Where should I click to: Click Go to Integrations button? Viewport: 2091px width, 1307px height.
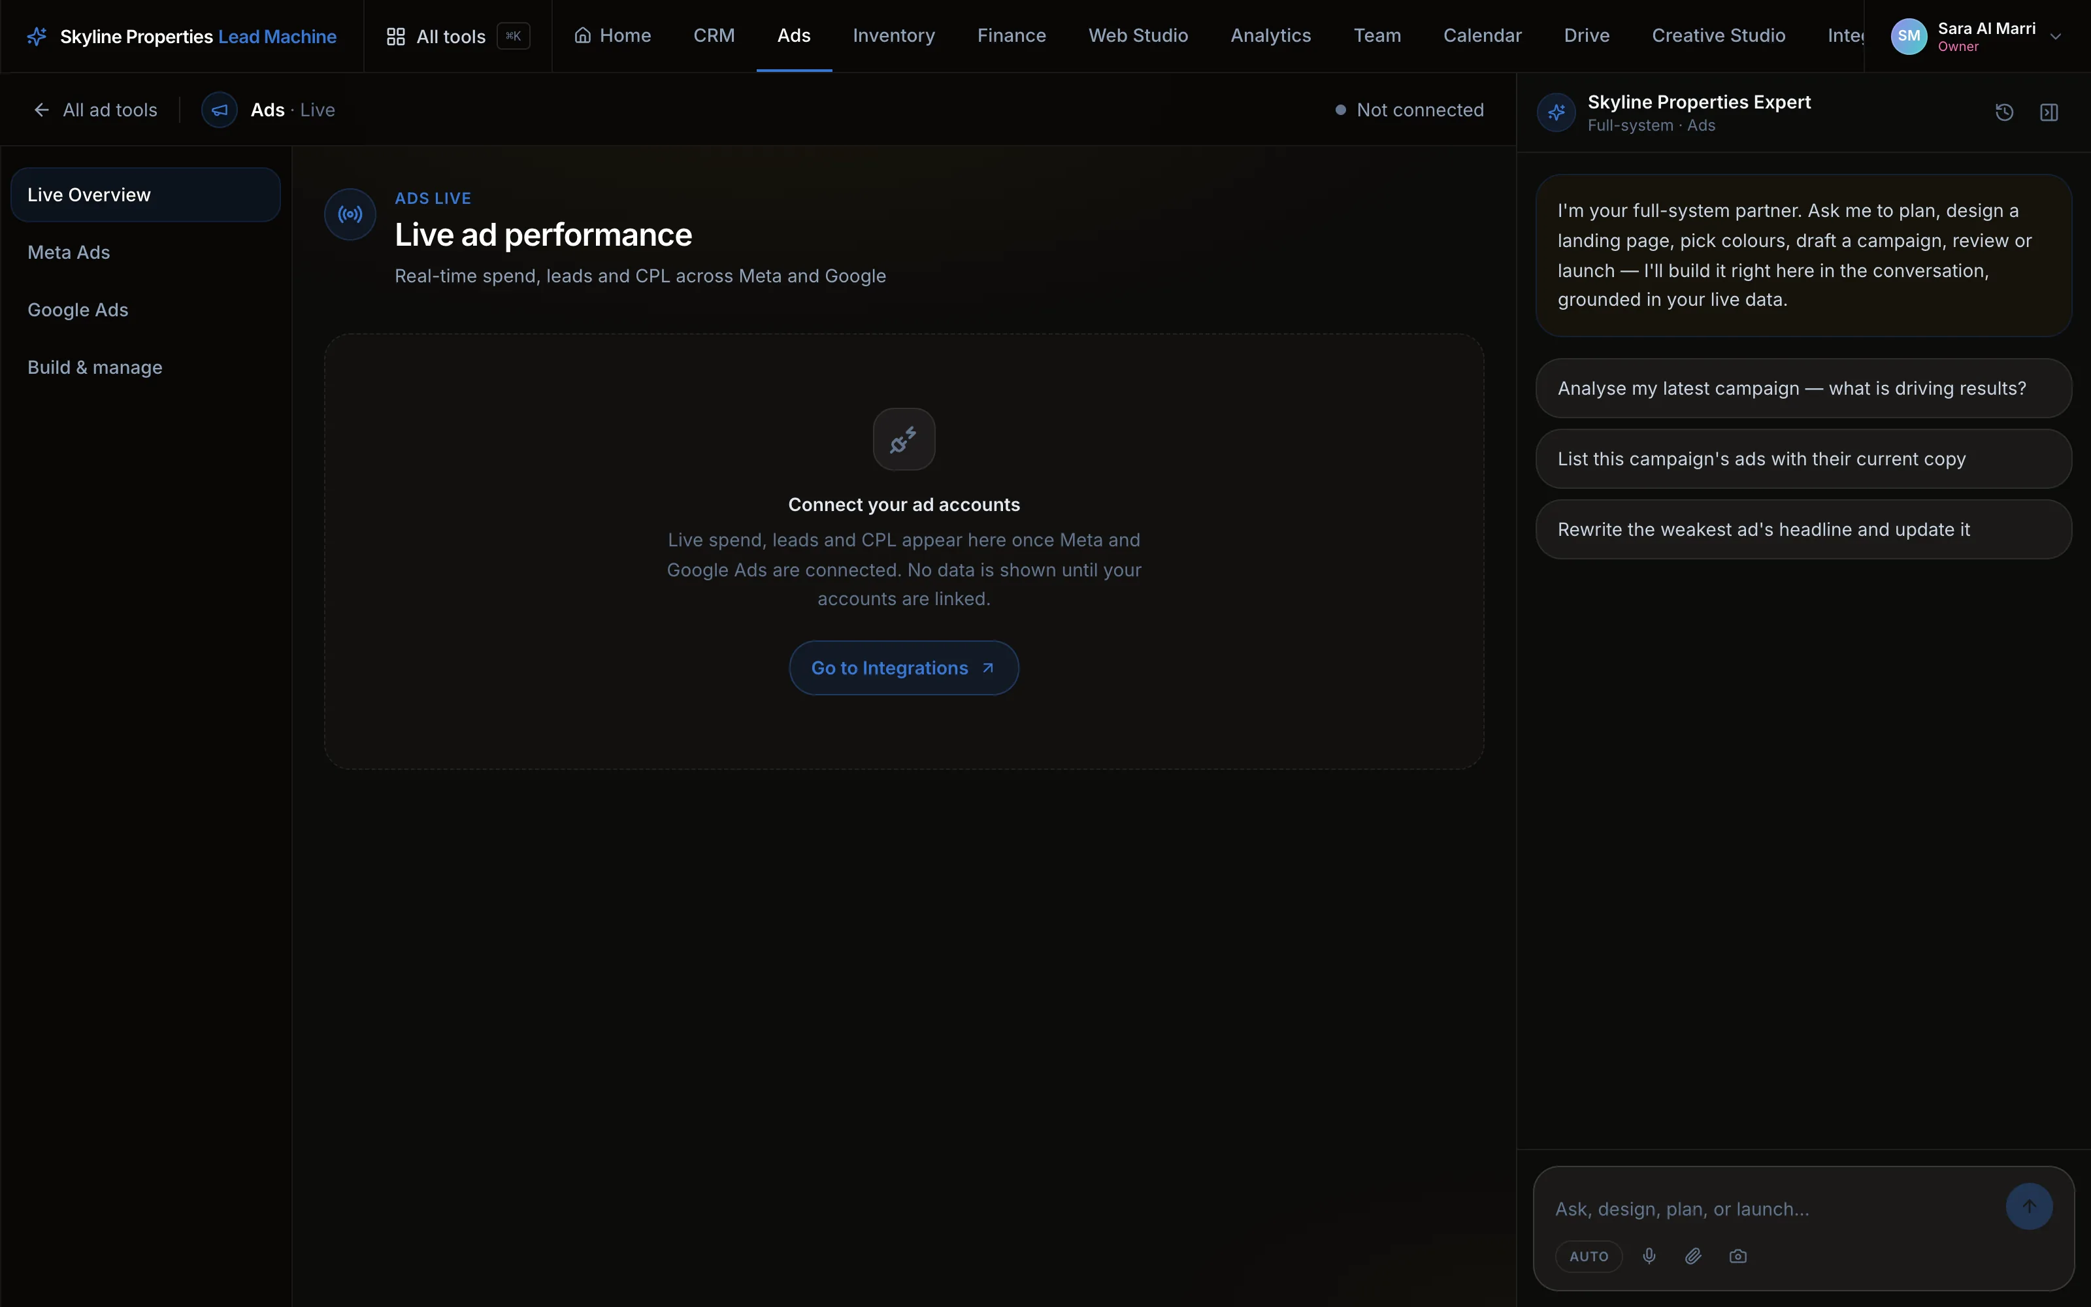click(904, 667)
